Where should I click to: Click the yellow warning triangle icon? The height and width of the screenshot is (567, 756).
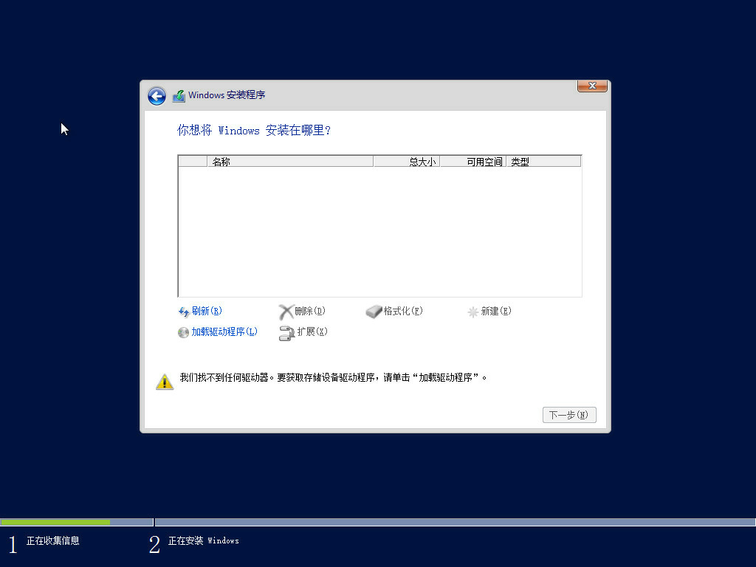pos(165,382)
